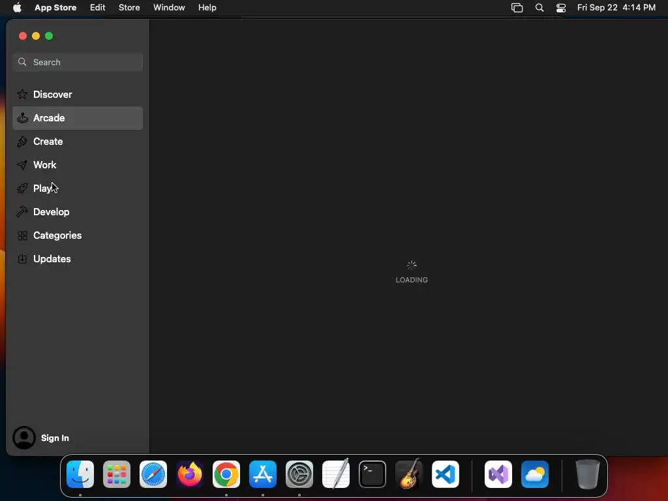
Task: Go to the Develop label
Action: (51, 212)
